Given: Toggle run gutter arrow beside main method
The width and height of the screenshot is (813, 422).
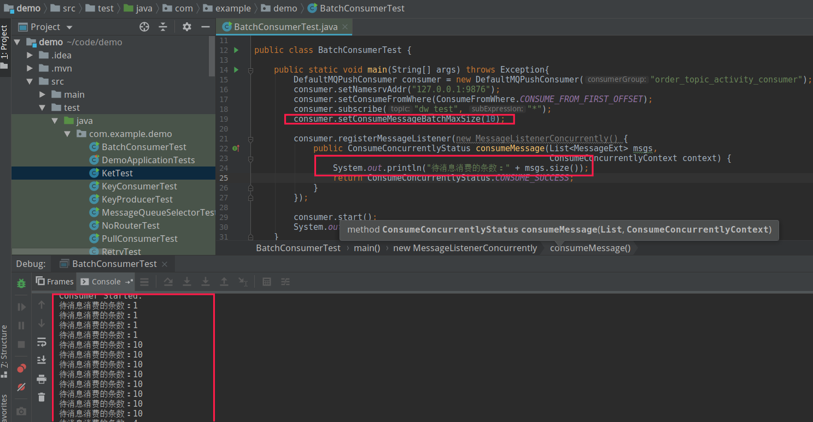Looking at the screenshot, I should [236, 70].
